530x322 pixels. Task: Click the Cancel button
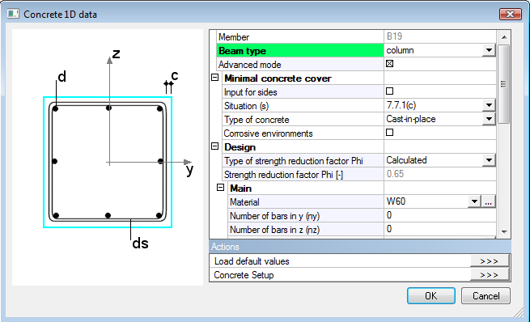tap(485, 296)
